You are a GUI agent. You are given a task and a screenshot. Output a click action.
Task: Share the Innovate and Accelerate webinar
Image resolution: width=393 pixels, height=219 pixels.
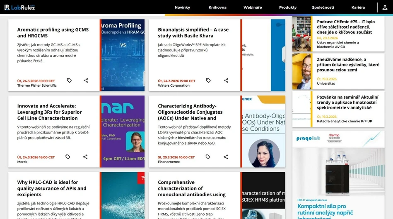click(x=85, y=157)
